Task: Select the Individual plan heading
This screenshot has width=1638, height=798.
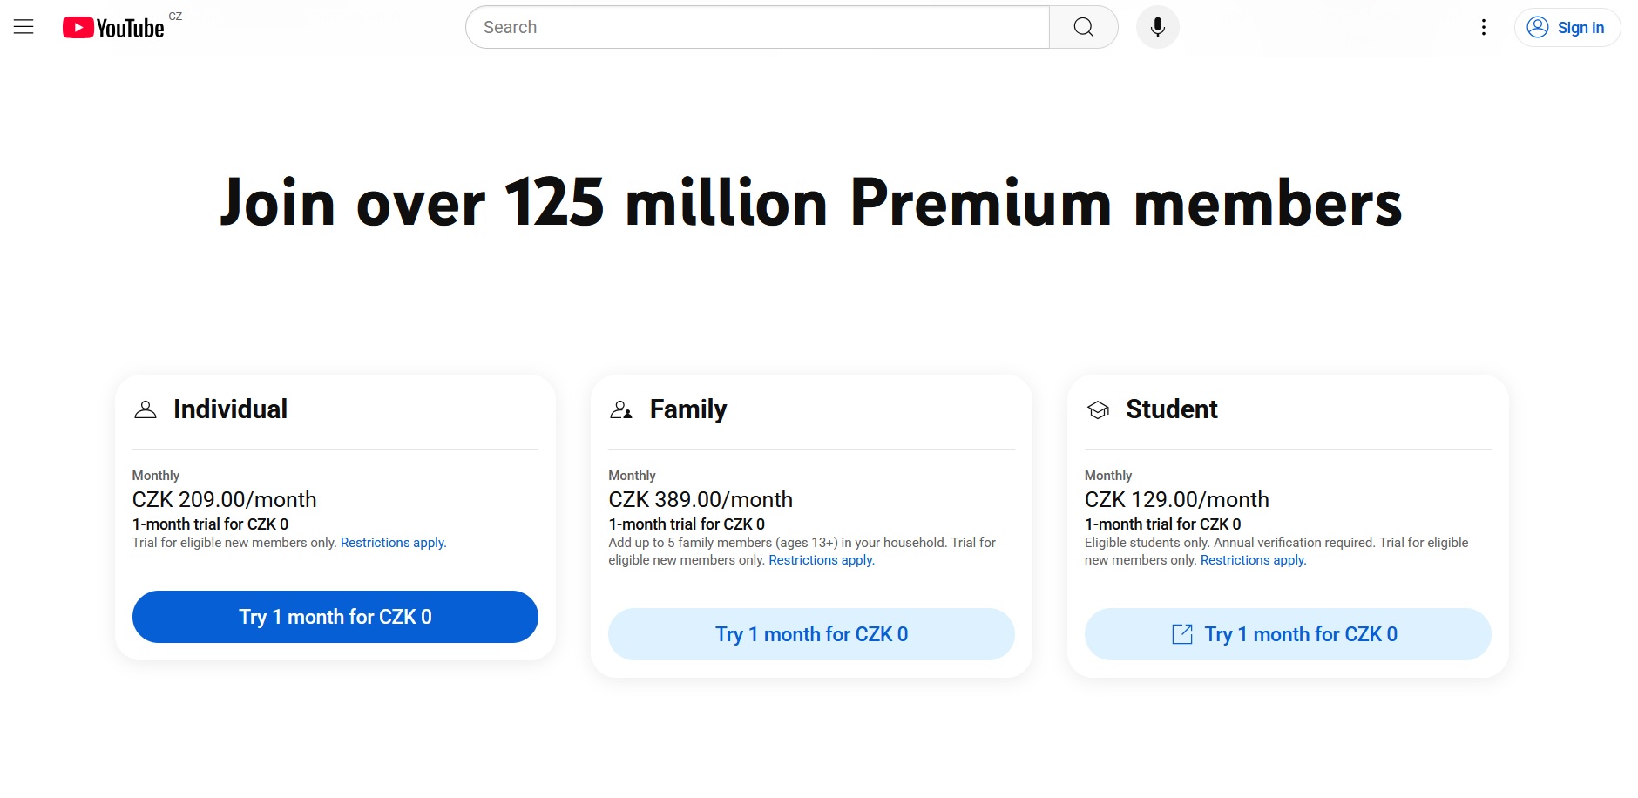Action: (x=230, y=409)
